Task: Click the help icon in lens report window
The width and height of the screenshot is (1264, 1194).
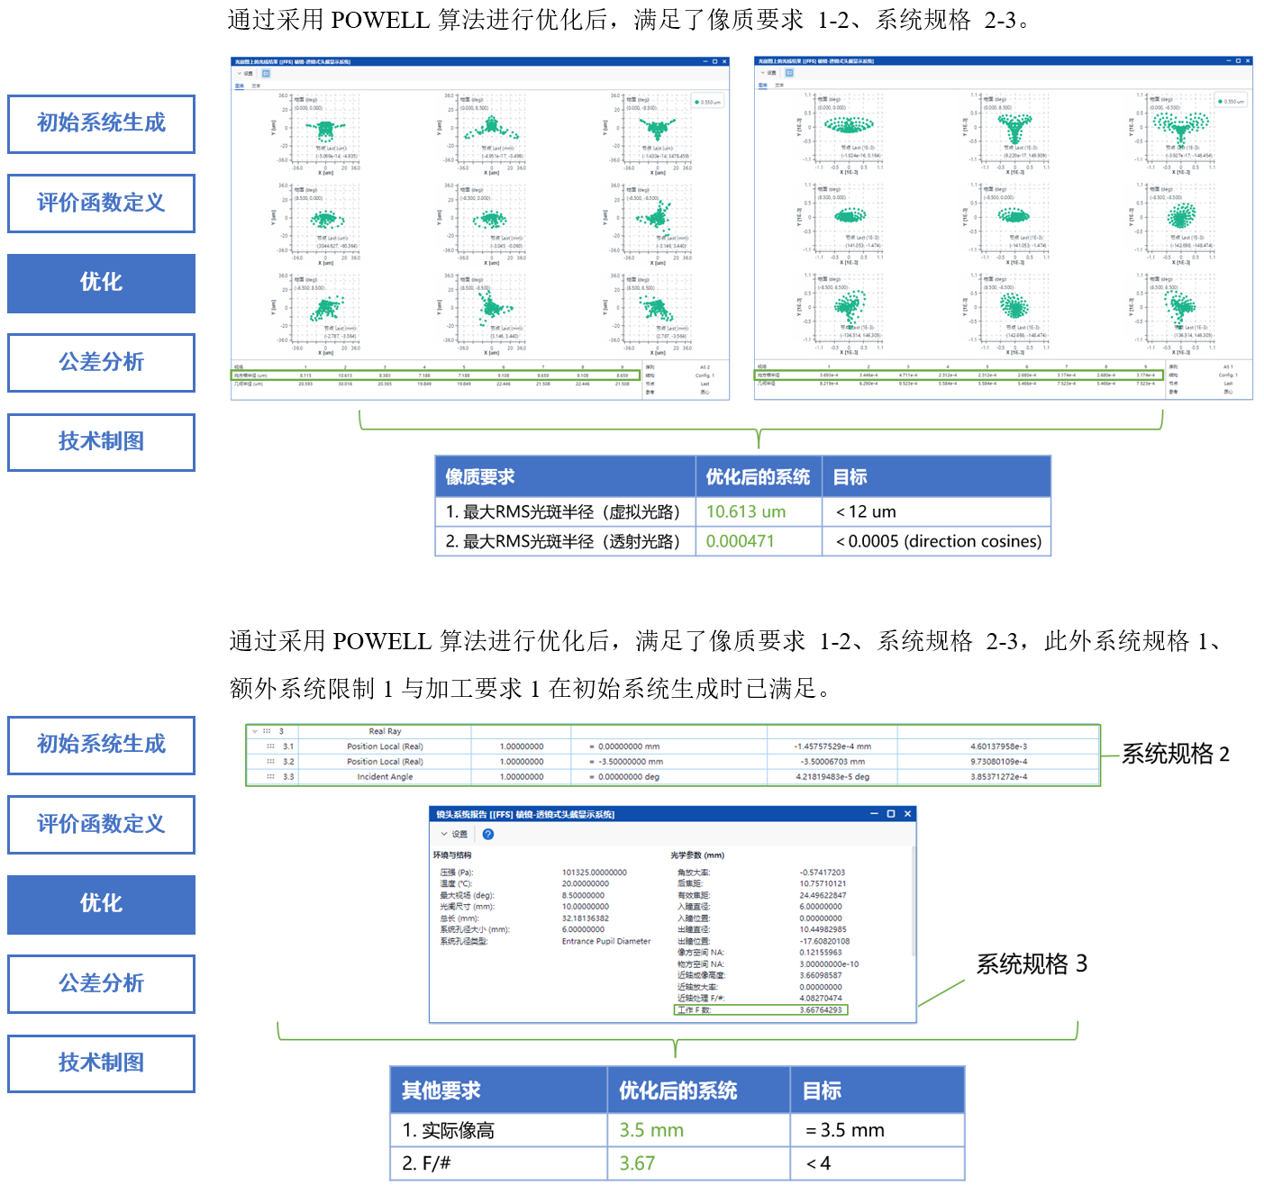Action: (487, 834)
